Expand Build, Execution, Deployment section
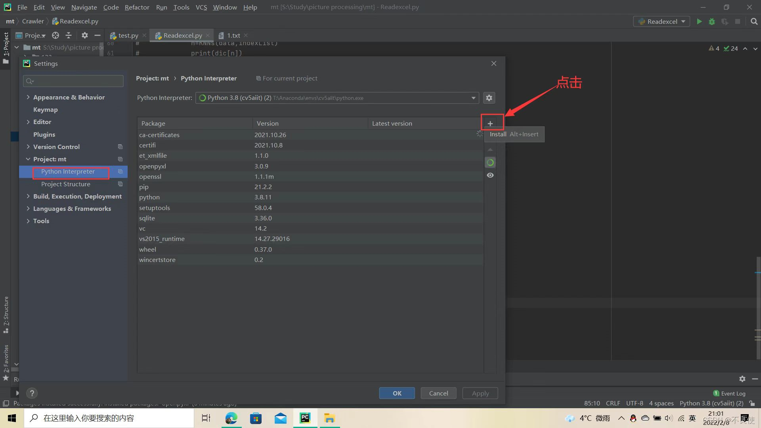This screenshot has height=428, width=761. point(28,196)
